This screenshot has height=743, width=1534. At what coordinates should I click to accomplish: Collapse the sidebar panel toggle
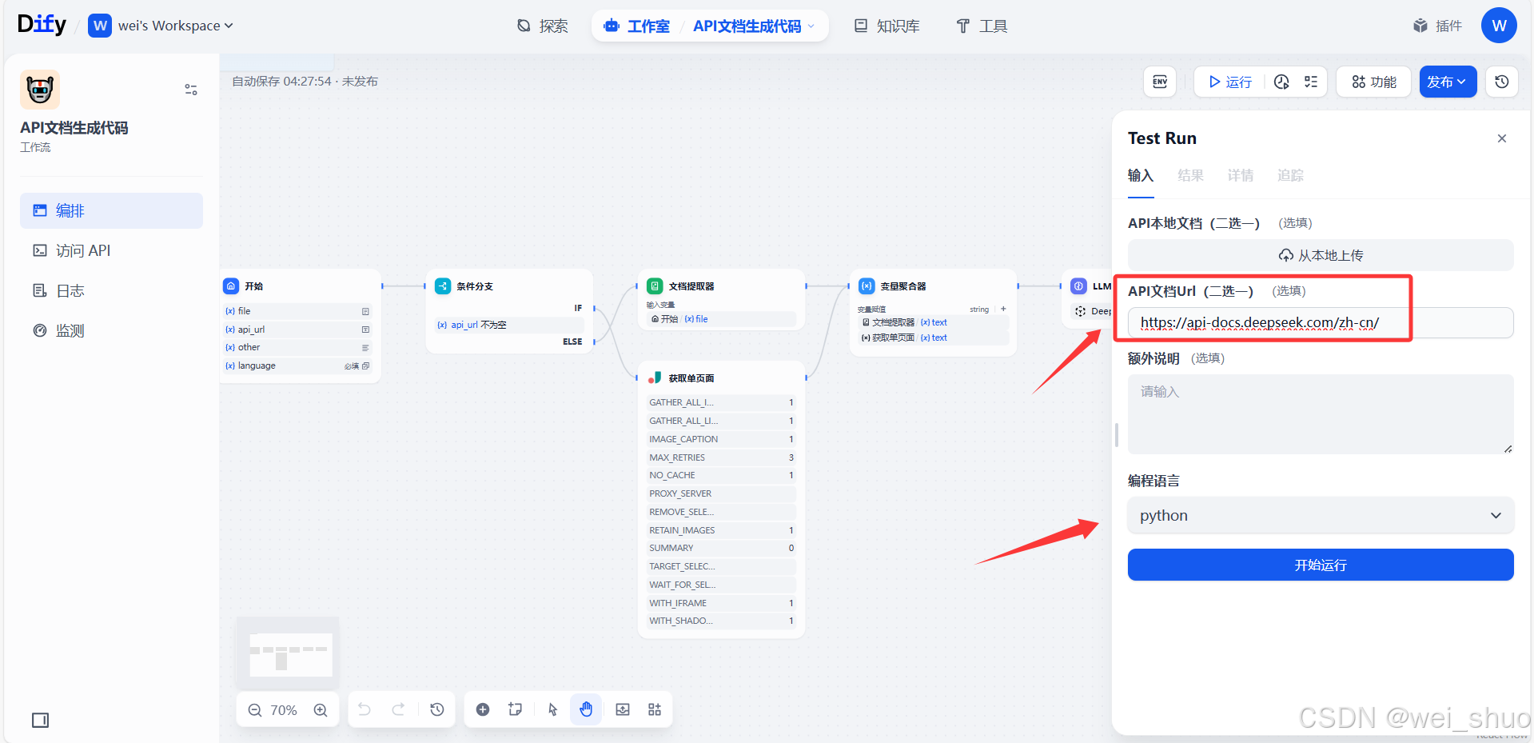coord(40,720)
